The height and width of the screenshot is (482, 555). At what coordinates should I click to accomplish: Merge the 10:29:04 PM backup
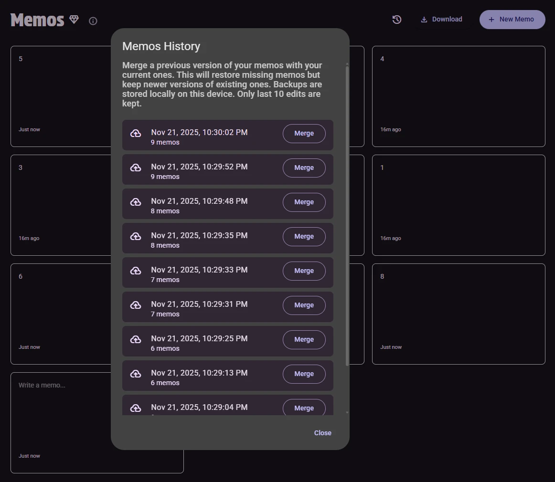point(304,408)
